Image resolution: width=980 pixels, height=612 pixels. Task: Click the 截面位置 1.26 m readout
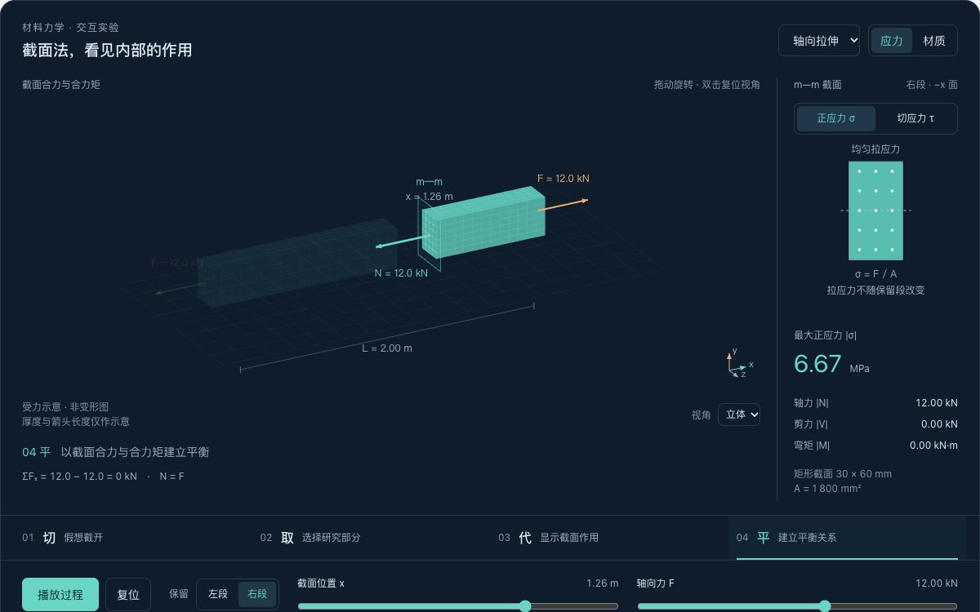pos(603,583)
